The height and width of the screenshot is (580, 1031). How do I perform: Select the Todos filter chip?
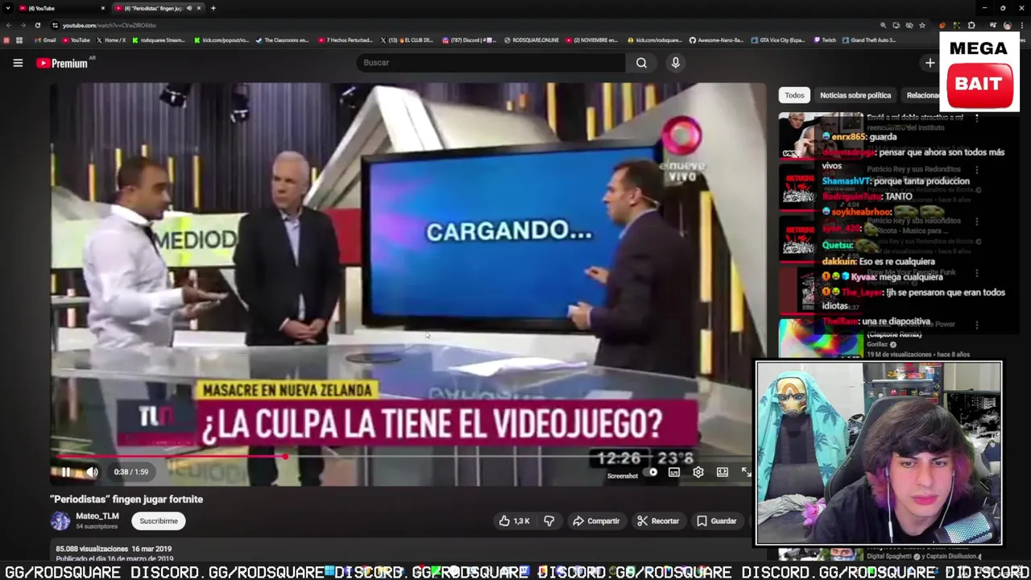(794, 95)
